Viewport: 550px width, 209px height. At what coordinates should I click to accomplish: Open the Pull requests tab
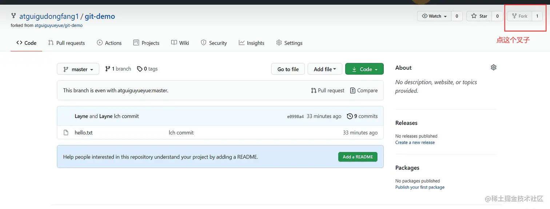pyautogui.click(x=67, y=43)
